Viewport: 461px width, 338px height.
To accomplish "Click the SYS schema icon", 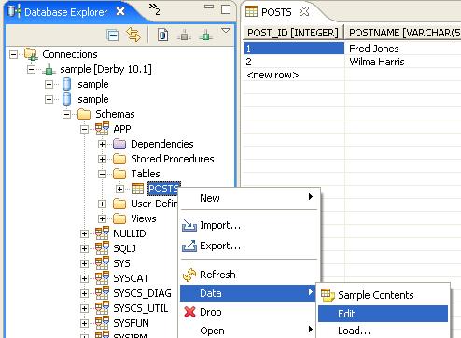I will 102,263.
